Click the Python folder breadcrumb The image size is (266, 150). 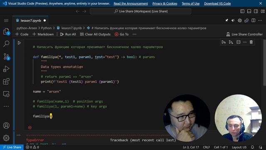point(46,28)
